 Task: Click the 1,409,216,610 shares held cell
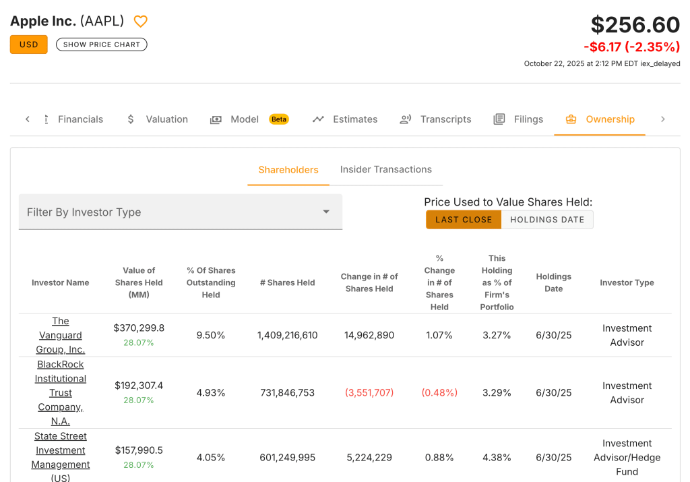[287, 335]
